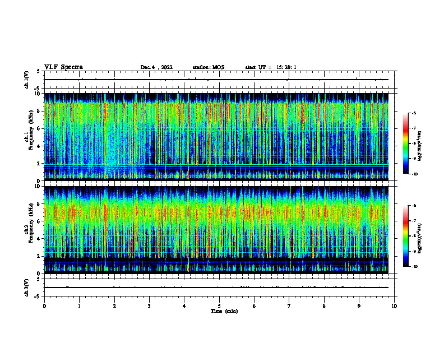Click the "-10" value on ch.2 color scale

[x=414, y=267]
